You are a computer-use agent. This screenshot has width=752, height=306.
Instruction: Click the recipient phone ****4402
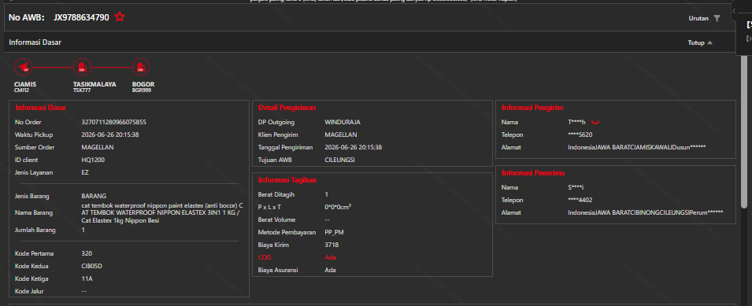click(580, 200)
